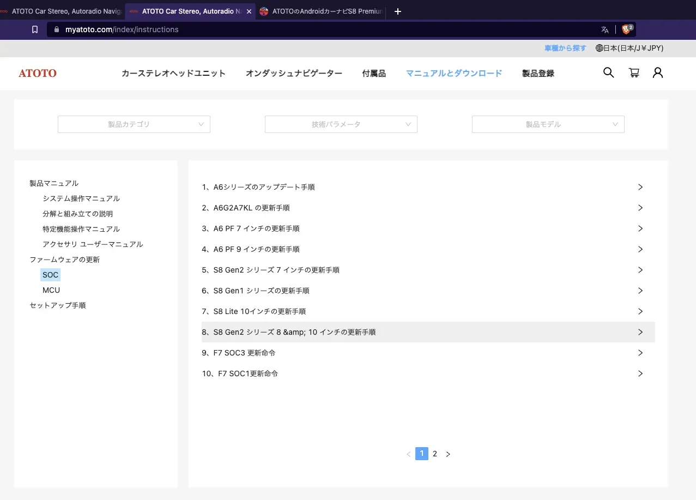This screenshot has width=696, height=500.
Task: Select 製品マニュアル in sidebar
Action: [x=54, y=183]
